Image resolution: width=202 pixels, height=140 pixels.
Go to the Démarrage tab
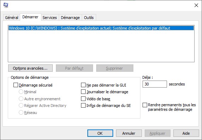point(70,18)
